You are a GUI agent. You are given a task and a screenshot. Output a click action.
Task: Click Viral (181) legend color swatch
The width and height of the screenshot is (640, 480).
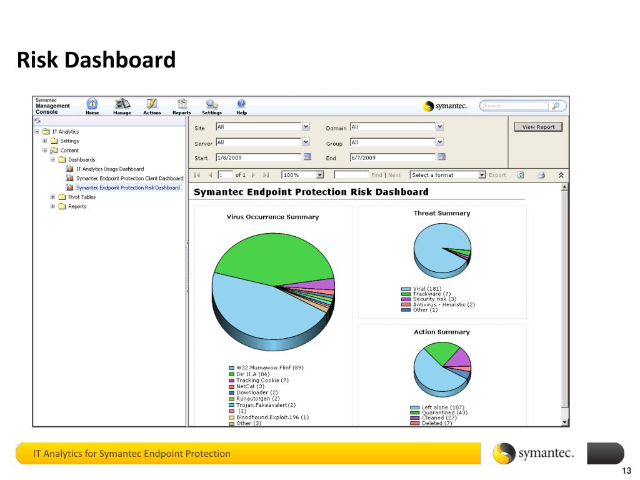tap(406, 289)
